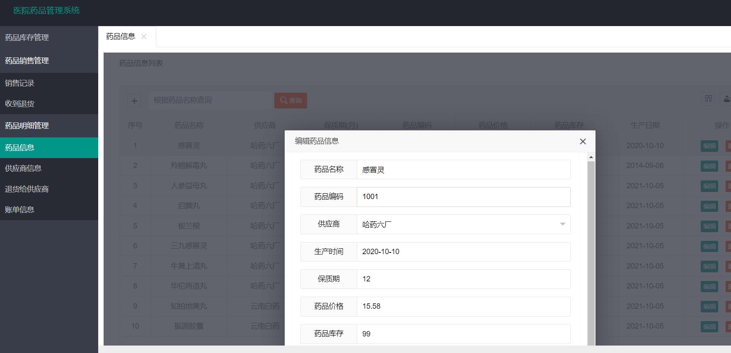Click the 序号 column header
The width and height of the screenshot is (731, 353).
coord(135,125)
